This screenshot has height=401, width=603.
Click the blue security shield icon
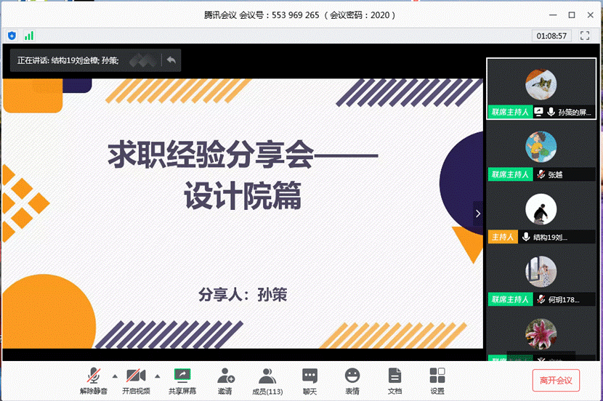(x=12, y=35)
